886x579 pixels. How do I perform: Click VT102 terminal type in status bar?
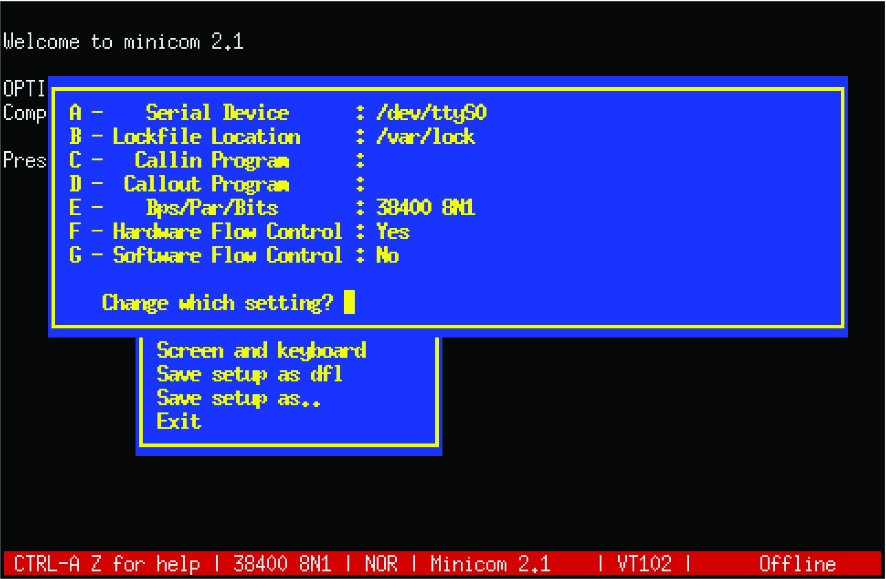[644, 564]
